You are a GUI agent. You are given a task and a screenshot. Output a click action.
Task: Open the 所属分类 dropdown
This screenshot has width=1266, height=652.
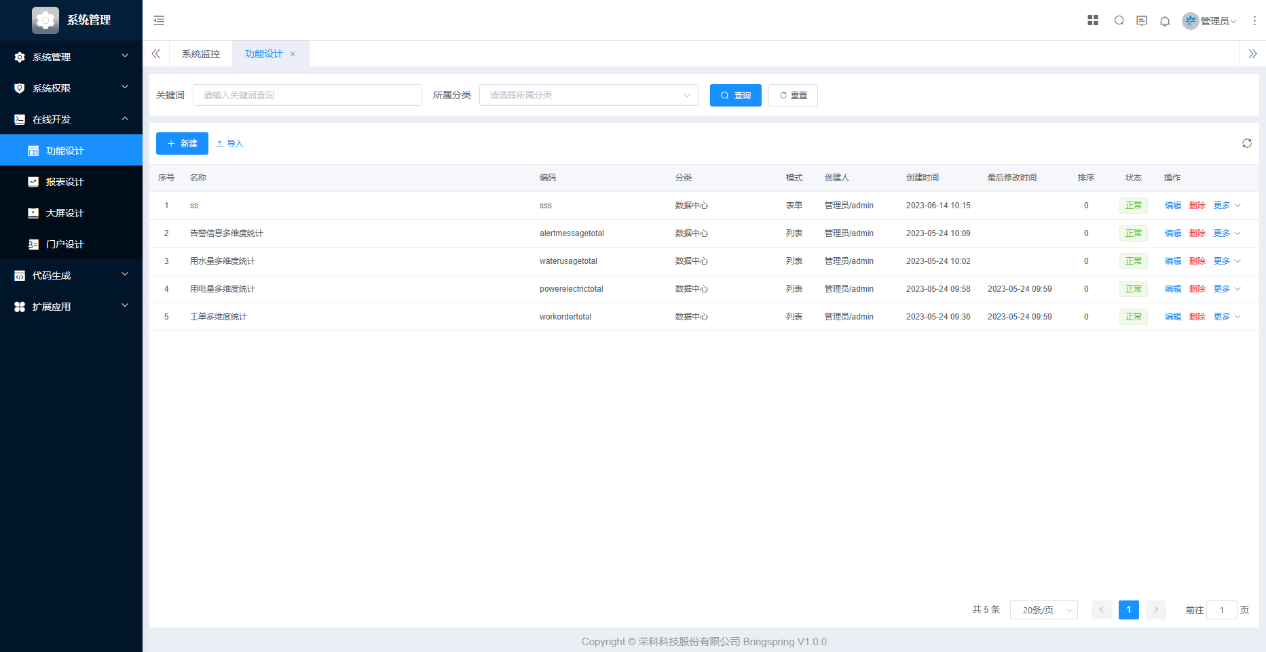(x=589, y=95)
